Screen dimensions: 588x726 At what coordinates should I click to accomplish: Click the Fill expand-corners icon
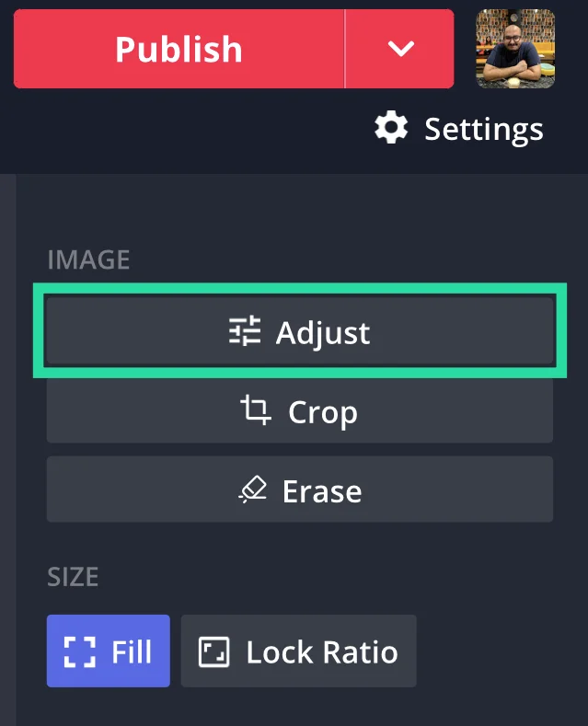(81, 652)
